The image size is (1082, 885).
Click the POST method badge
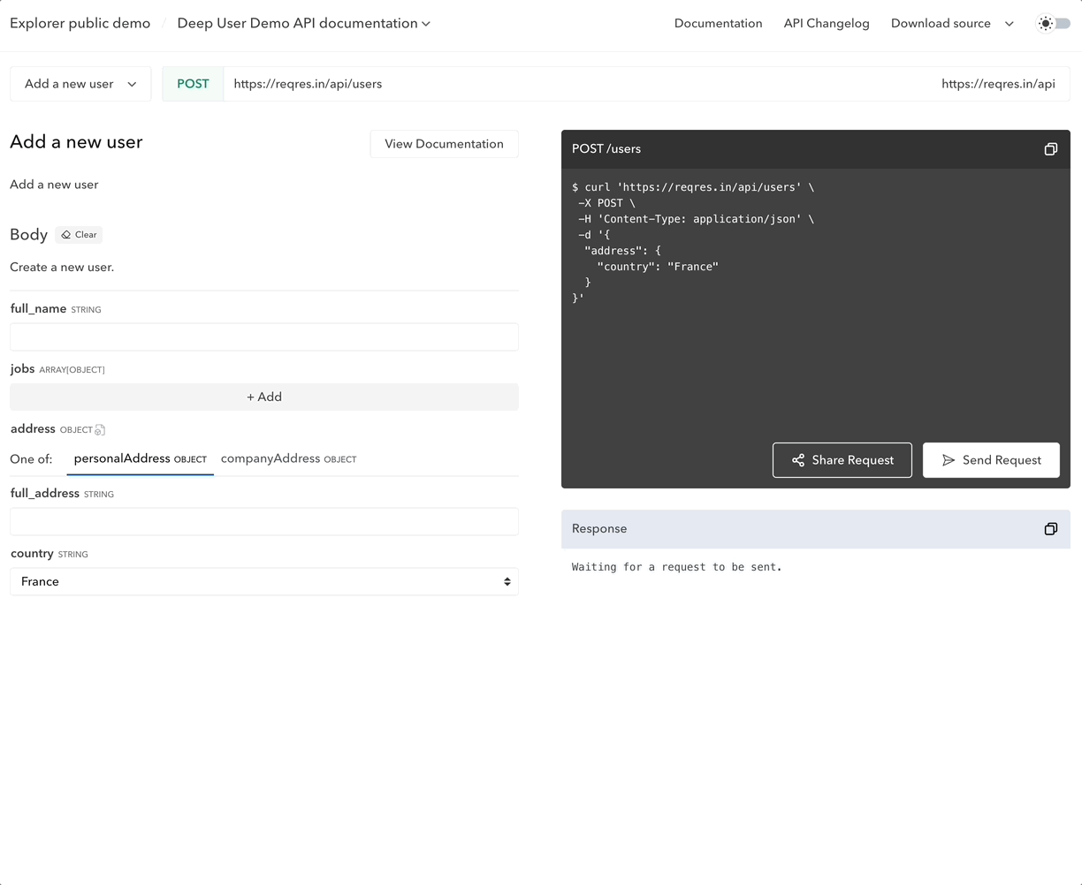pyautogui.click(x=193, y=84)
